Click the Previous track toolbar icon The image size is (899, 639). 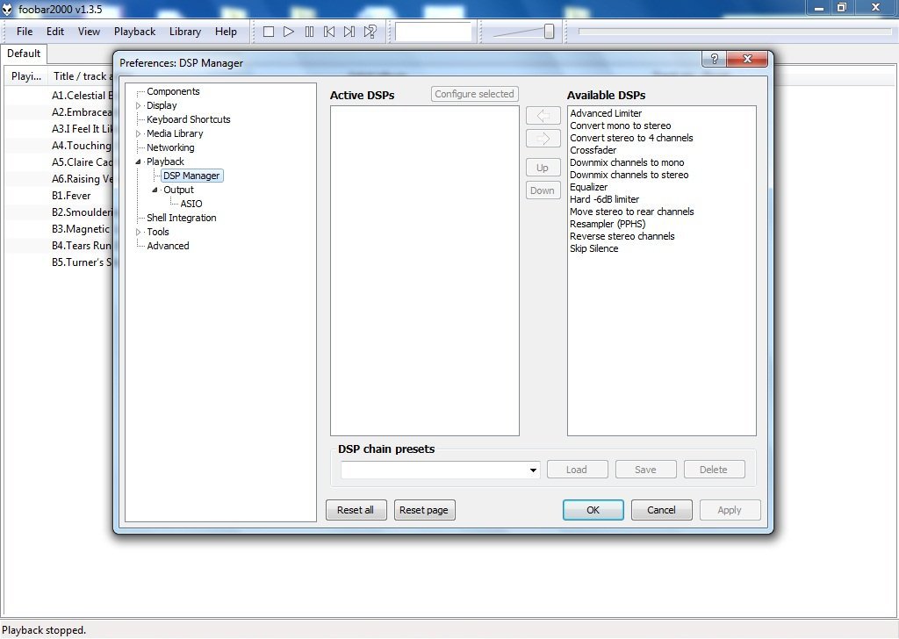(329, 32)
